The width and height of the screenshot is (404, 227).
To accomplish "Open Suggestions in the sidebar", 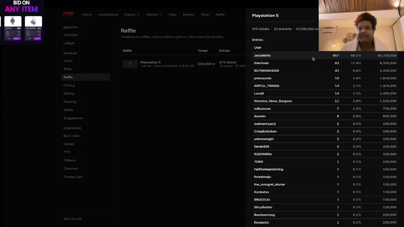I will click(x=73, y=118).
